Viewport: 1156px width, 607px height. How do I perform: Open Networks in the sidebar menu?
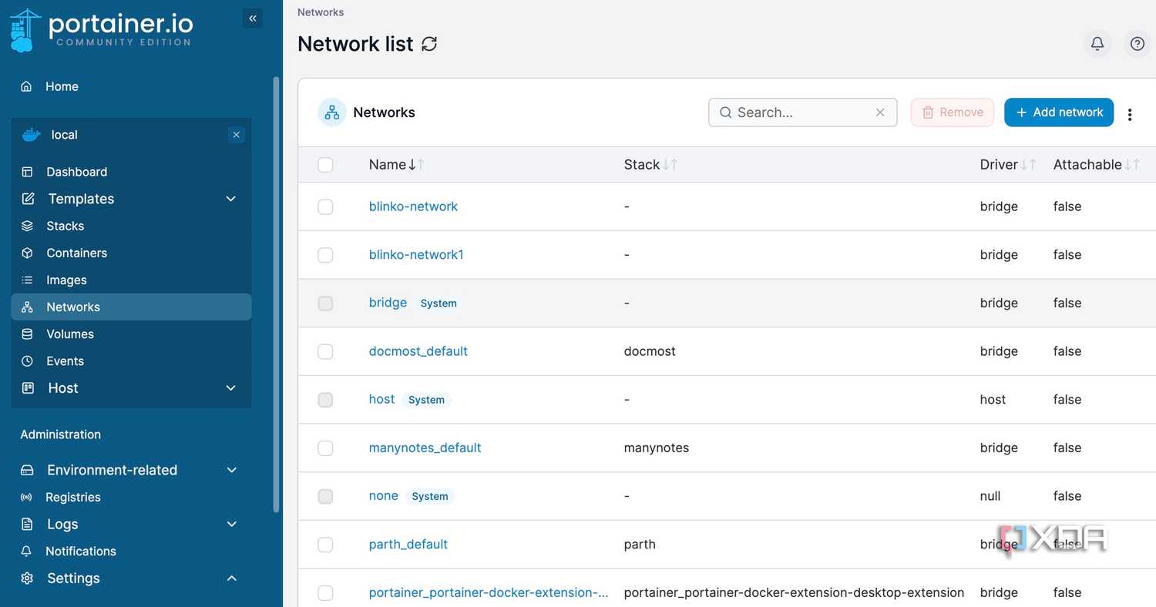coord(131,307)
